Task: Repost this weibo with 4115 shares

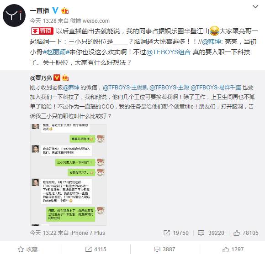Action: coord(95,249)
